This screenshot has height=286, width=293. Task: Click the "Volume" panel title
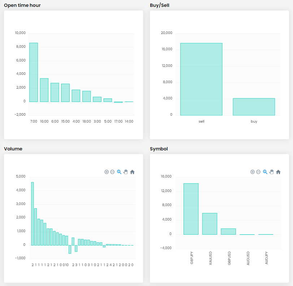(13, 149)
